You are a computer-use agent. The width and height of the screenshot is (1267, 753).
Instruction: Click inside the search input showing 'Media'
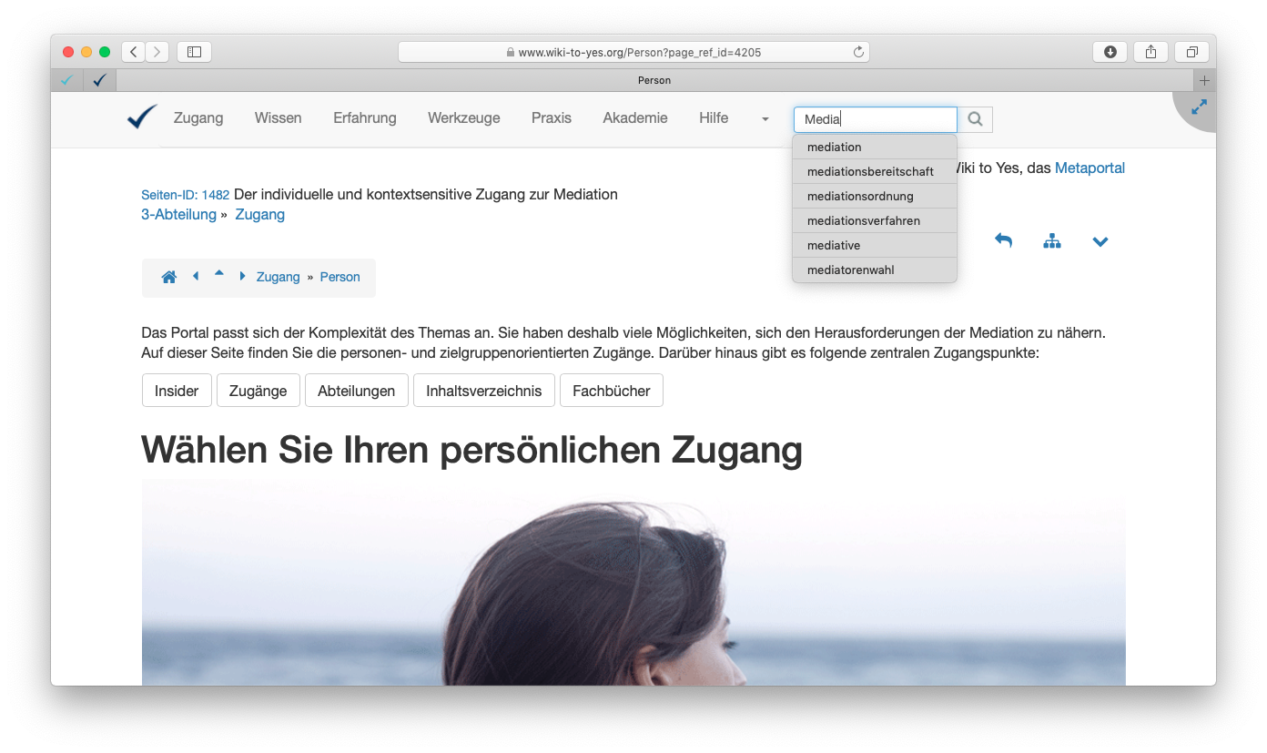(874, 118)
